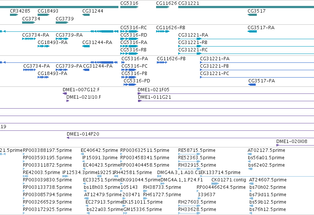The height and width of the screenshot is (215, 314).
Task: Click transcript CG18493-RA
Action: click(x=52, y=42)
